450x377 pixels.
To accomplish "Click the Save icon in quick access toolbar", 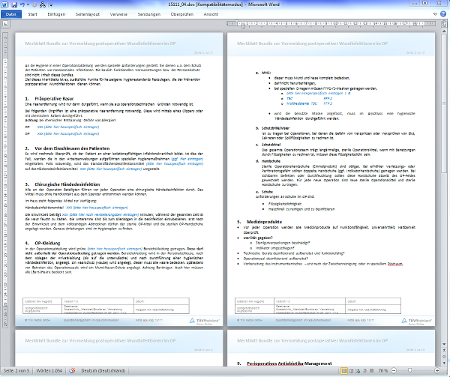I will pyautogui.click(x=14, y=4).
